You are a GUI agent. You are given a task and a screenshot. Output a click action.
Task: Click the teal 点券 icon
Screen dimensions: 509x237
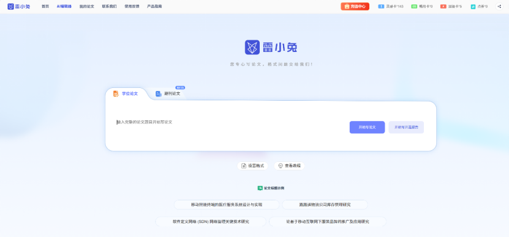(x=473, y=7)
